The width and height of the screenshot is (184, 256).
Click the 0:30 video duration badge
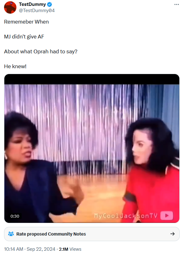tap(15, 216)
